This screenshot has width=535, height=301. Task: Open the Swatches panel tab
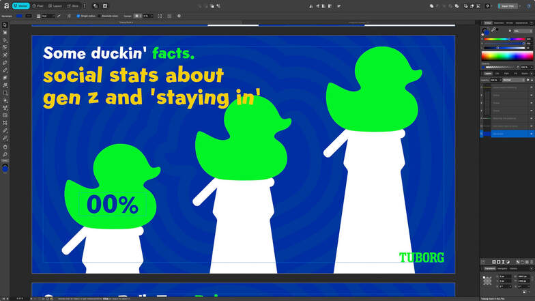click(499, 23)
